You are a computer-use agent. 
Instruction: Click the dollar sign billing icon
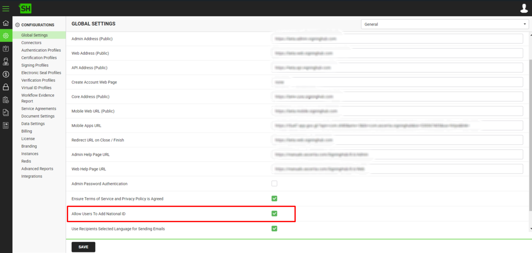tap(6, 74)
